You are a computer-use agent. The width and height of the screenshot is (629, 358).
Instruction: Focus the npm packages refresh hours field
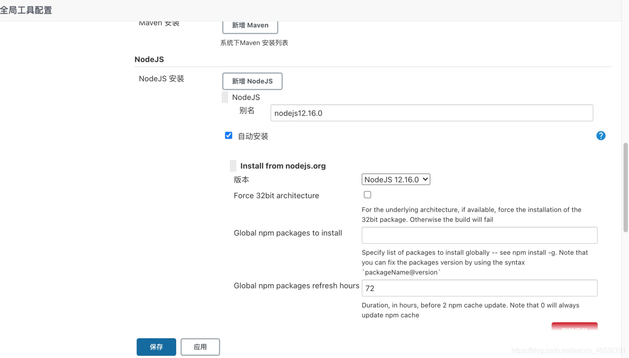(479, 288)
